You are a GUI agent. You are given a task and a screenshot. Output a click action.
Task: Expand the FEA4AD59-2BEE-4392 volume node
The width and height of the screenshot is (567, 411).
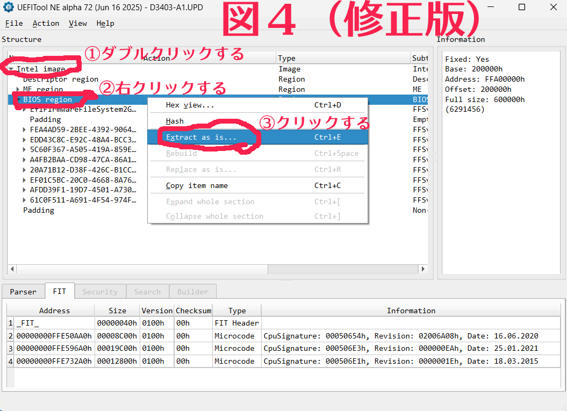click(25, 129)
